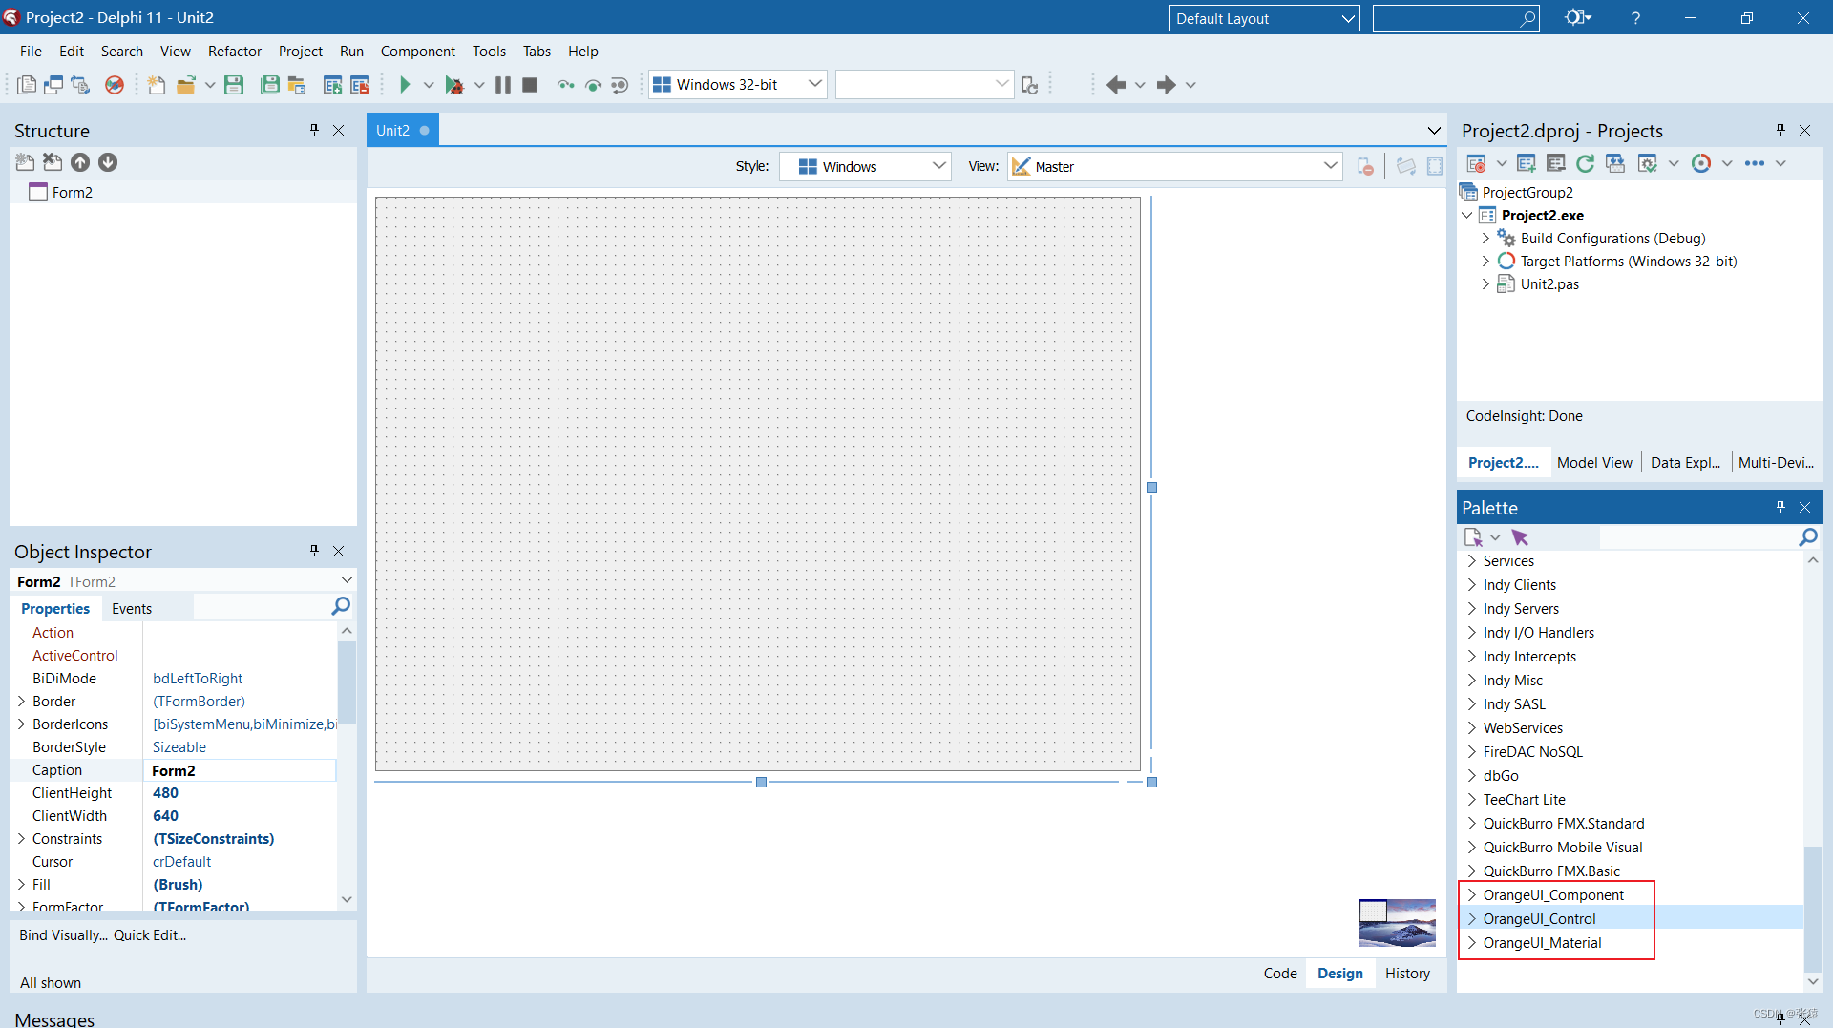Image resolution: width=1833 pixels, height=1028 pixels.
Task: Switch to the History tab
Action: pos(1407,973)
